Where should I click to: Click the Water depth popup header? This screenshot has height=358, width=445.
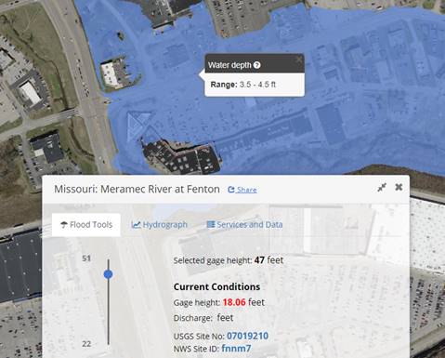[255, 63]
